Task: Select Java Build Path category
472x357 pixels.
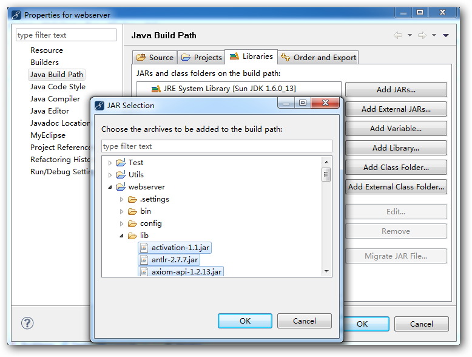Action: tap(56, 75)
